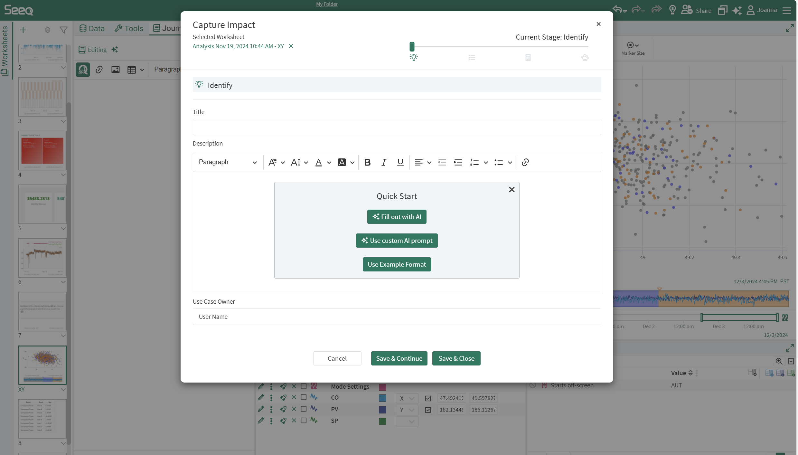
Task: Toggle the PV signal row checkbox
Action: click(x=304, y=409)
